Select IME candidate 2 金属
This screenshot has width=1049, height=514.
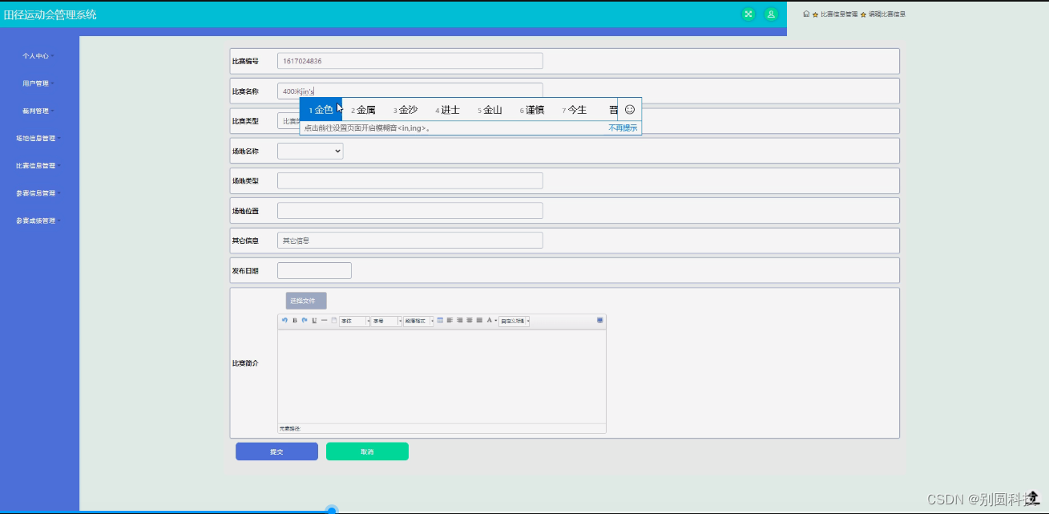click(x=363, y=110)
